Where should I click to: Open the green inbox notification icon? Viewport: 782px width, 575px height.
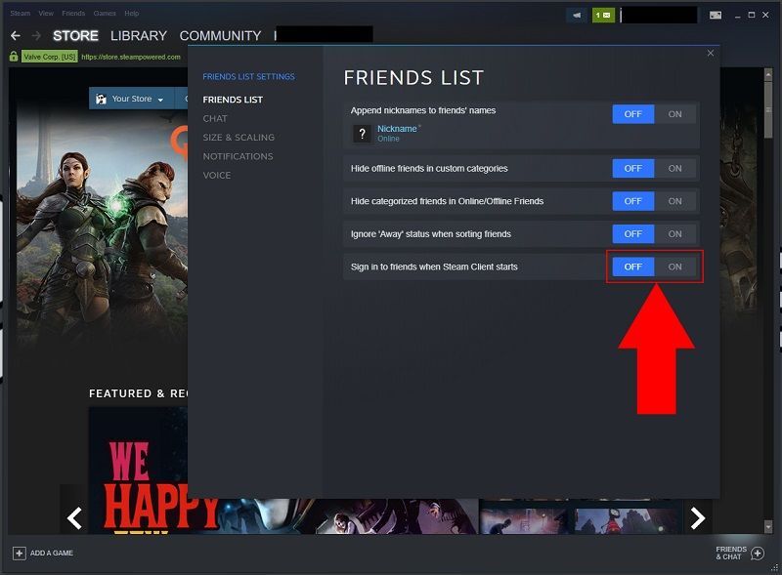[x=603, y=15]
